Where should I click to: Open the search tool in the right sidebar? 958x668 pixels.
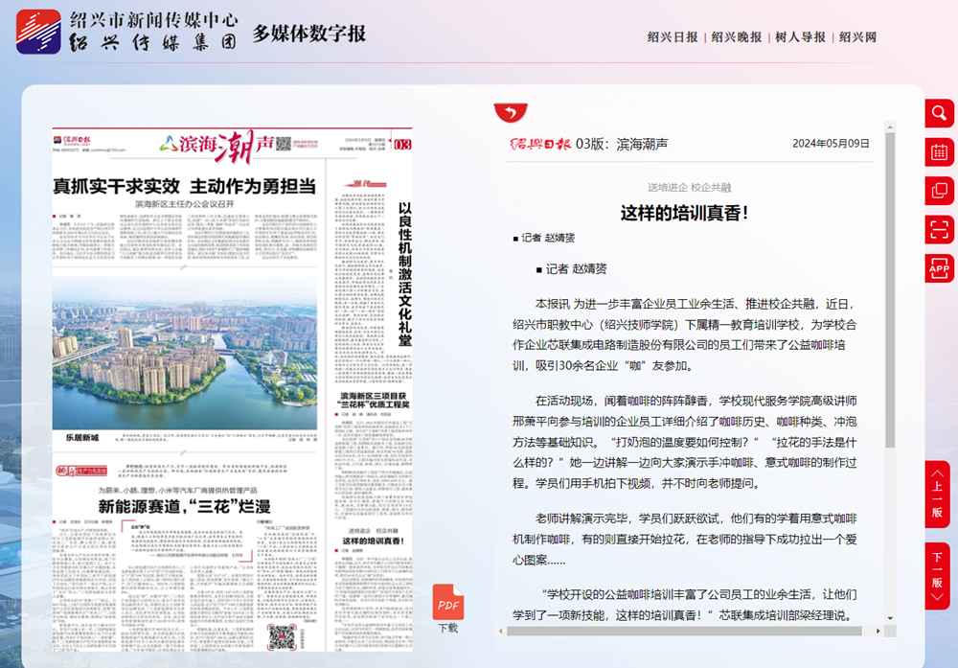coord(939,113)
